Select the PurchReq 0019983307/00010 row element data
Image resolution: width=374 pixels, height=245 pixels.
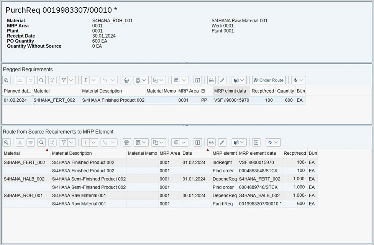pos(260,204)
